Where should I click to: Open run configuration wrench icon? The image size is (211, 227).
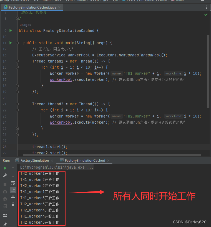5,175
